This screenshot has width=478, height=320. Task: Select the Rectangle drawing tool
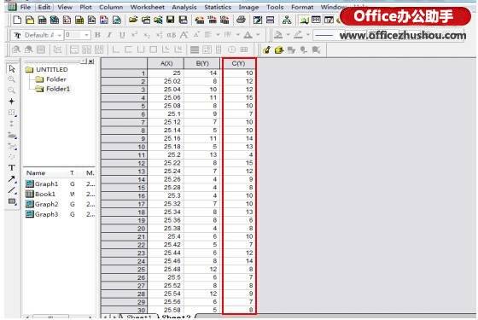(12, 201)
